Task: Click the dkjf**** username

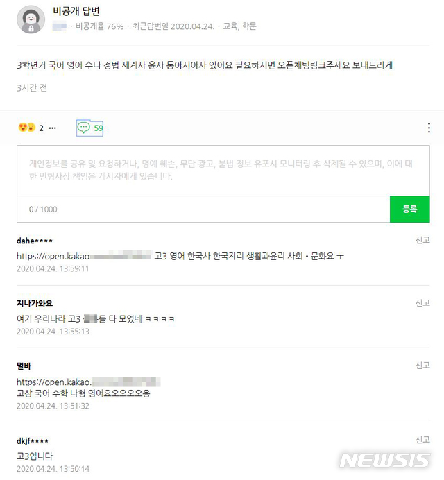Action: [33, 441]
